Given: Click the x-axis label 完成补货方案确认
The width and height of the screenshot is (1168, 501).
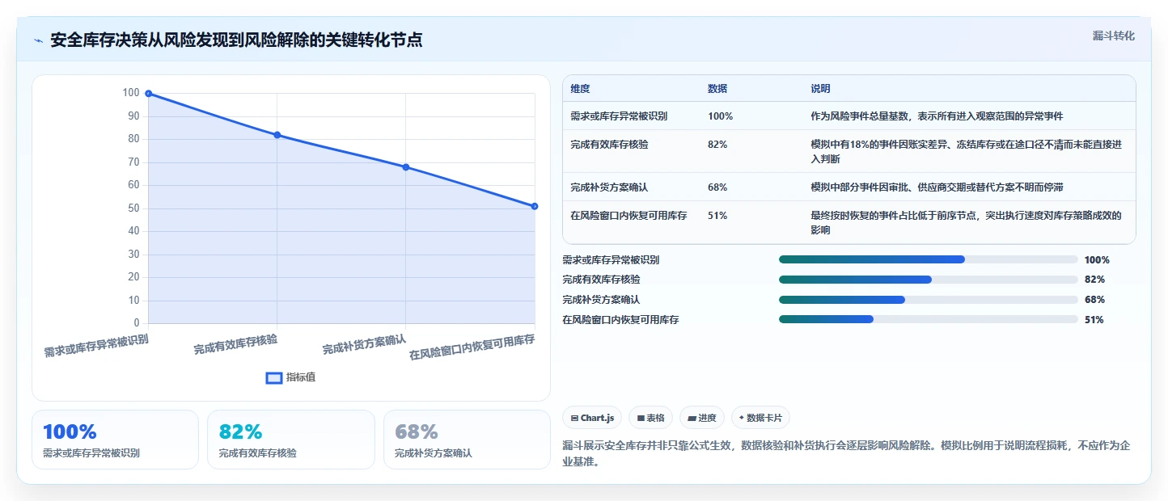Looking at the screenshot, I should point(364,345).
